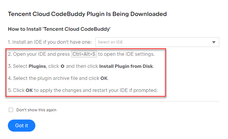Click bold 'OK' in step 5

(x=29, y=90)
